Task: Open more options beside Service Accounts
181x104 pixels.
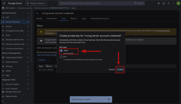Action: click(28, 22)
